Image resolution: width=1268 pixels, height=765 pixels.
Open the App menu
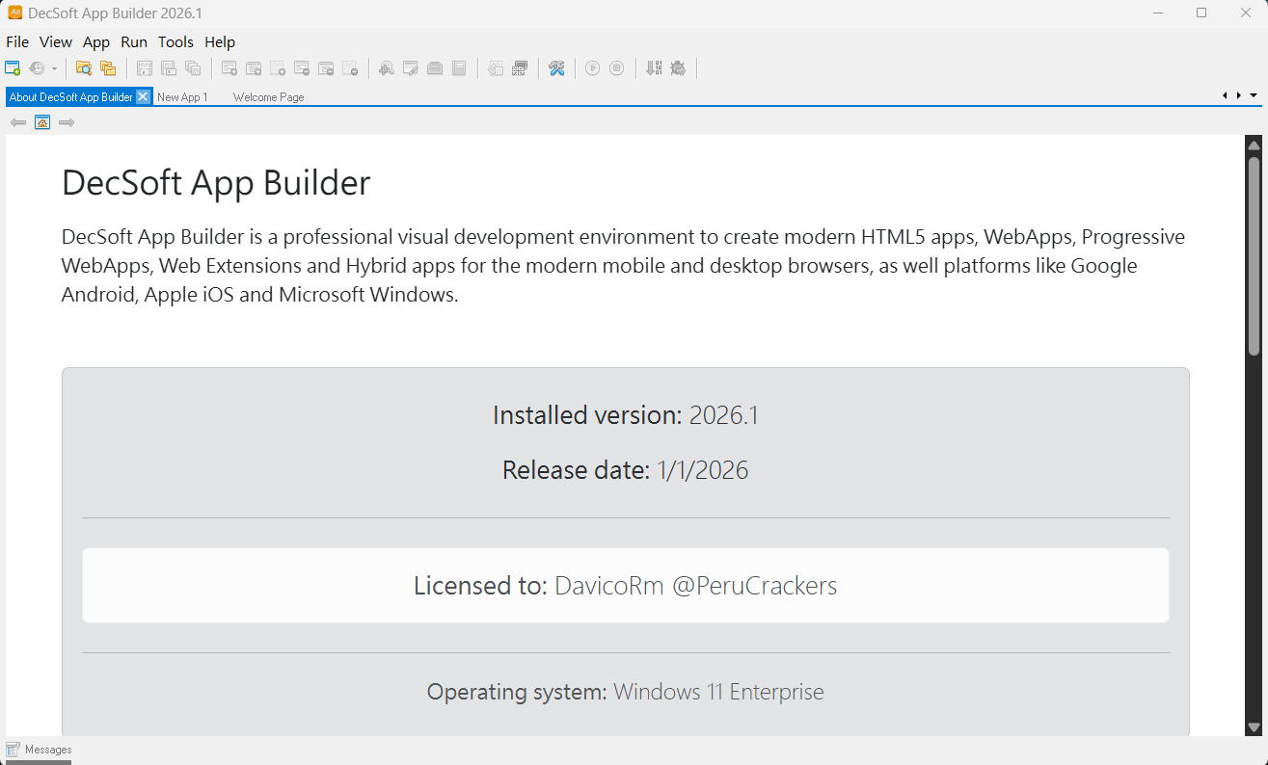[96, 42]
